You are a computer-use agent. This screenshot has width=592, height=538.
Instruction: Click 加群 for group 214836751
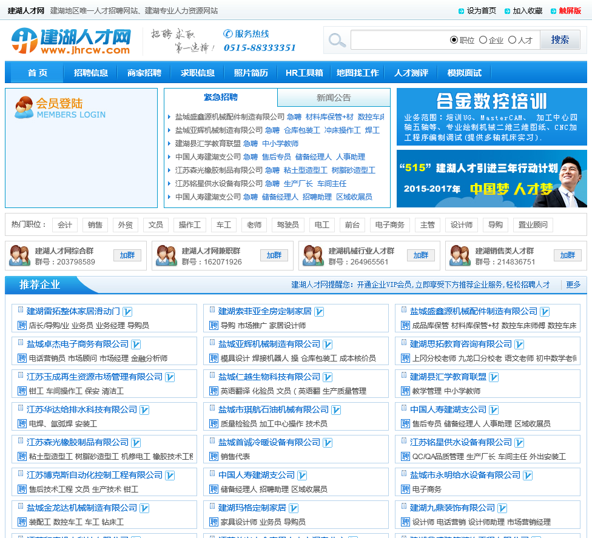point(568,255)
